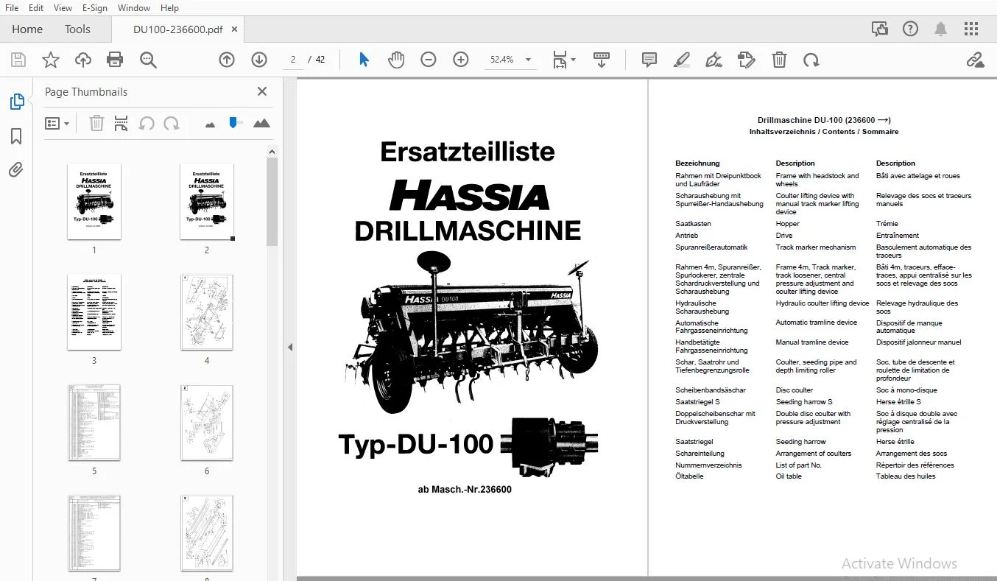Open the chat with share icon
The image size is (997, 581).
coord(879,29)
